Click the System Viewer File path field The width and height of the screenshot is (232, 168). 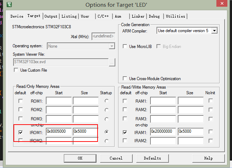(x=61, y=62)
